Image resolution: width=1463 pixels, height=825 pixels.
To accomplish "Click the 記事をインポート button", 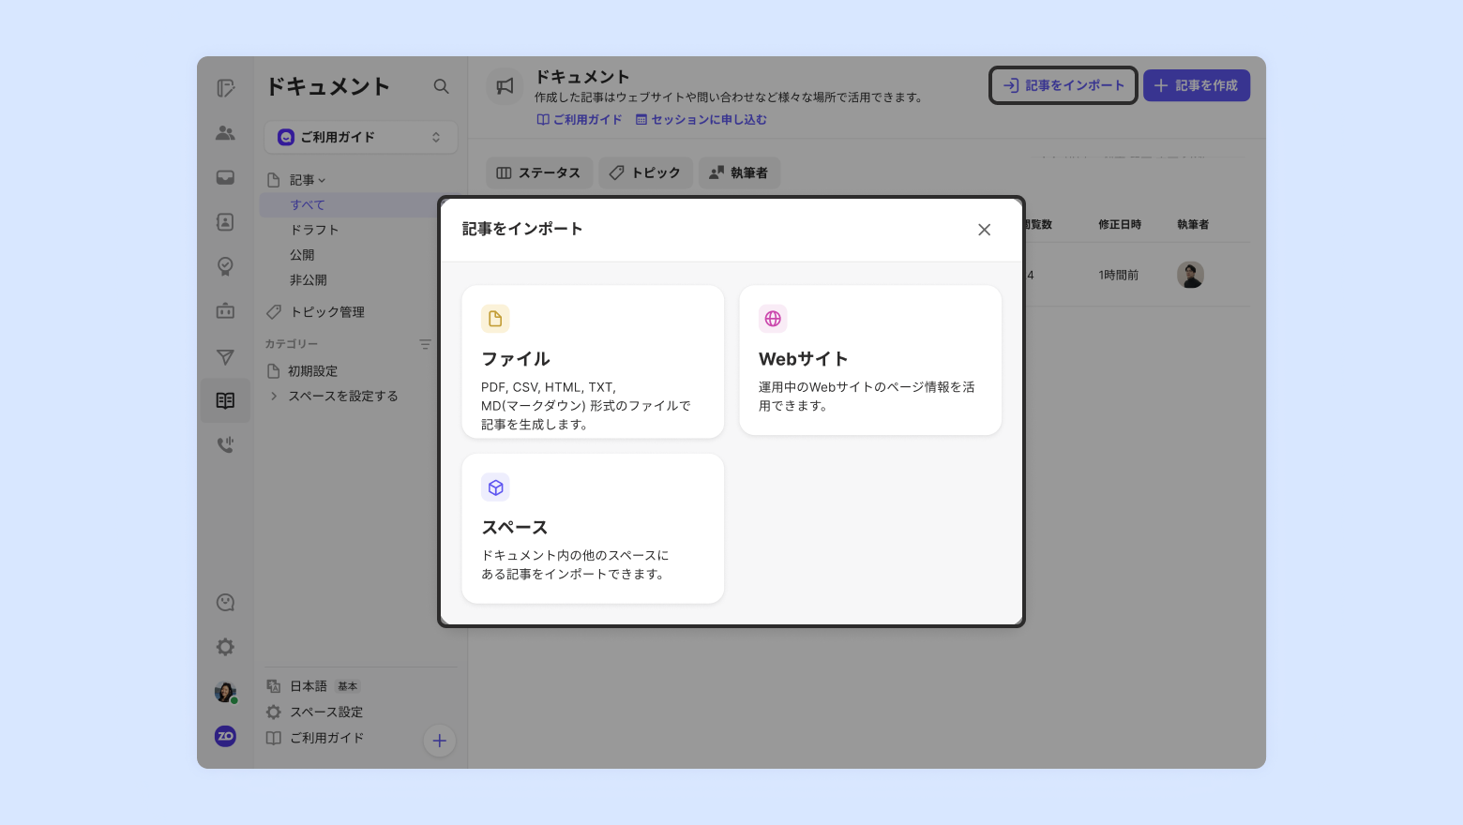I will tap(1063, 85).
